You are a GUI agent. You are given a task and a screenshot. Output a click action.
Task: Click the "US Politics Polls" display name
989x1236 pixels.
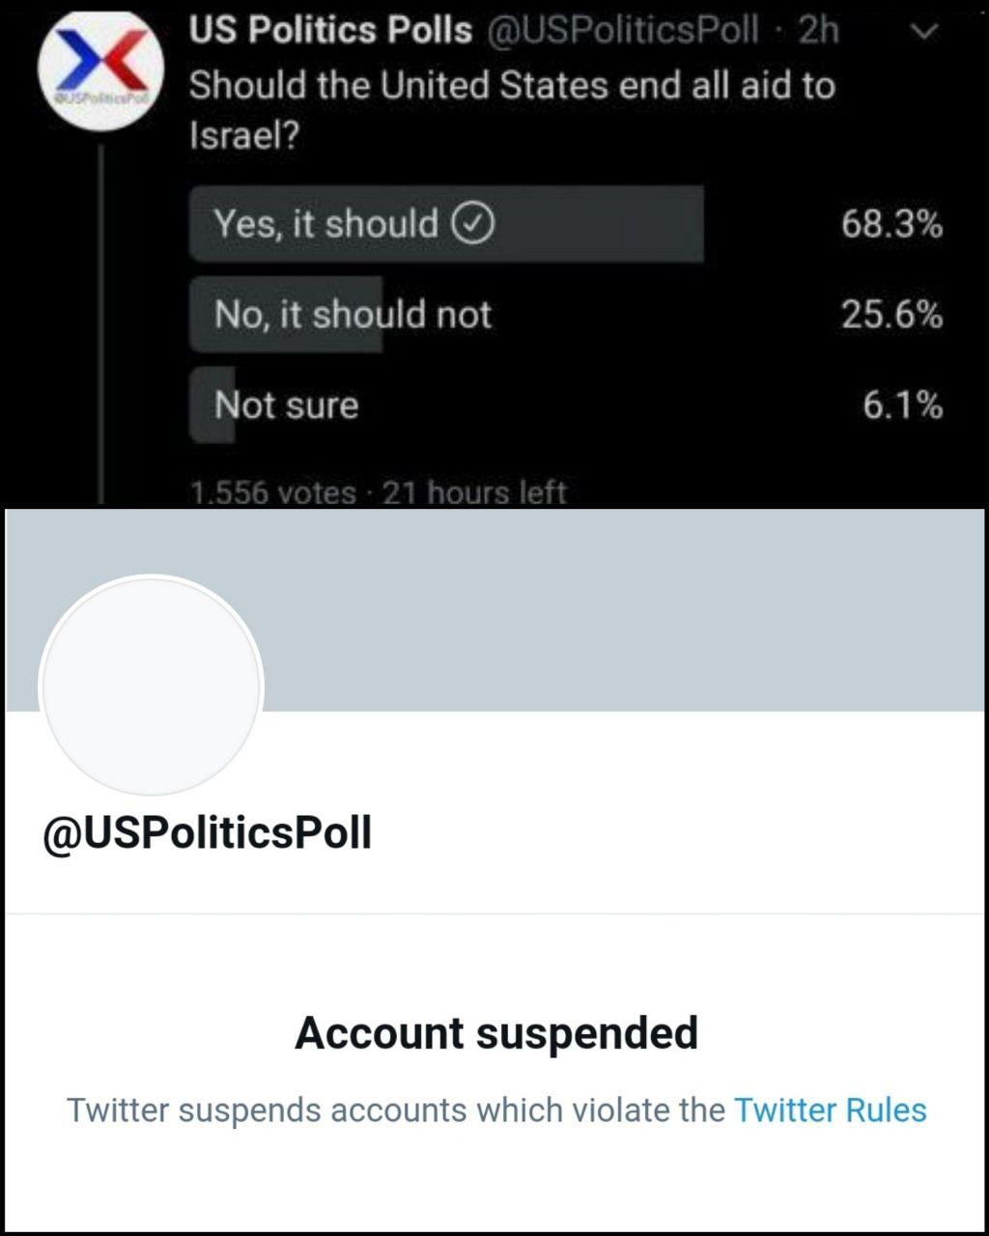(330, 31)
